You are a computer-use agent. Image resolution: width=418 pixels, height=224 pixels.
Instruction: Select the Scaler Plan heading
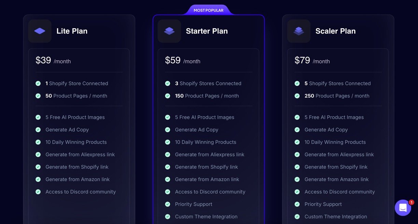(335, 31)
